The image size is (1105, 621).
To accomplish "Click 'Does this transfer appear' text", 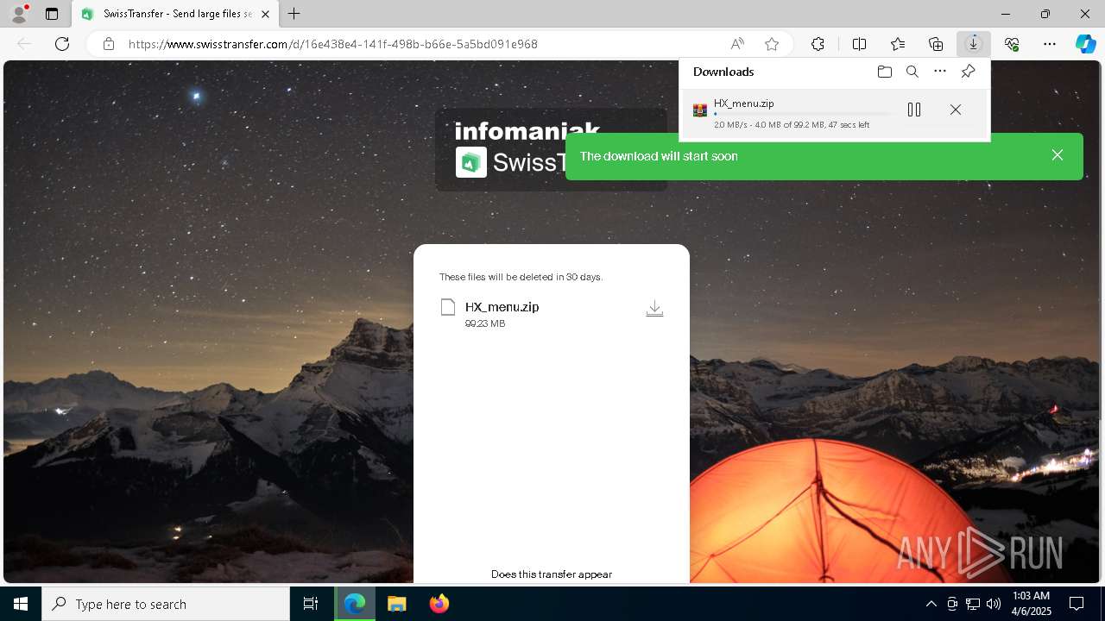I will [552, 574].
